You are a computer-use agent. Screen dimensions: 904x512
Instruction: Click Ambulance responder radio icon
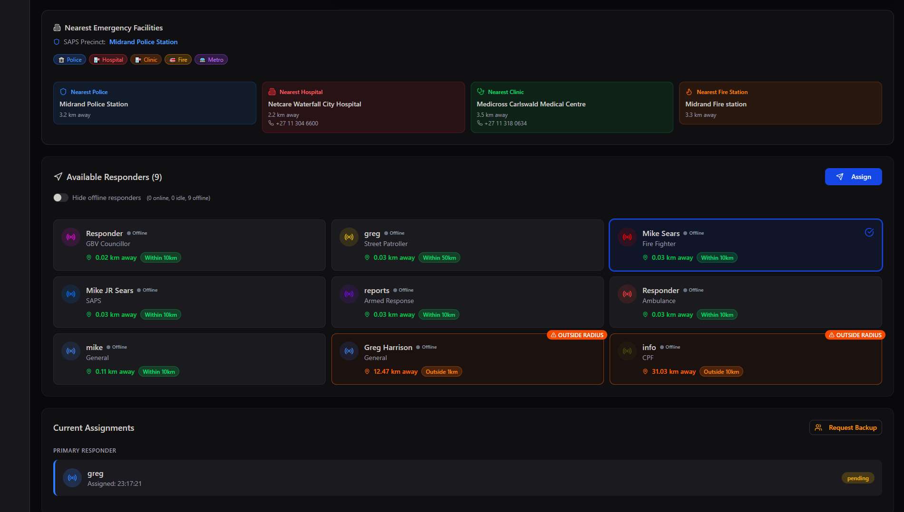627,294
